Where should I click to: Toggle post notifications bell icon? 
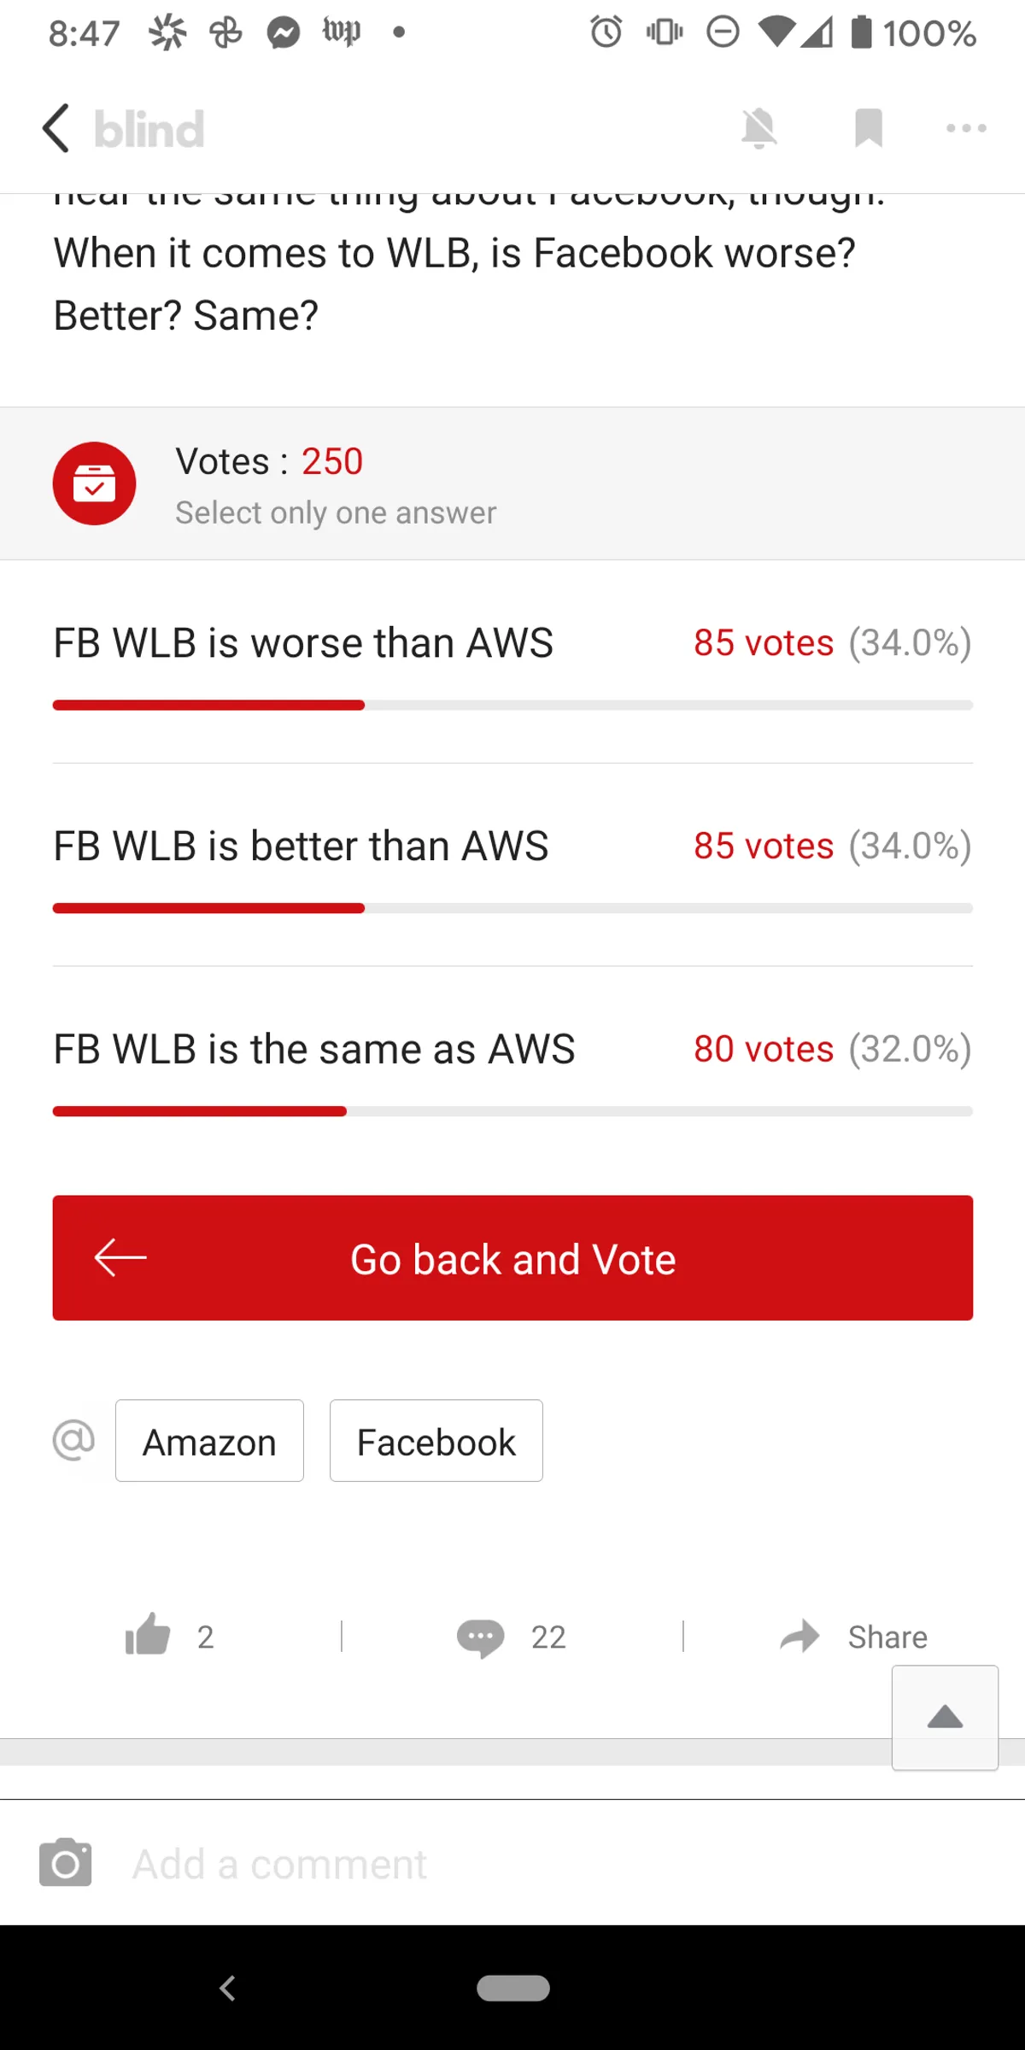coord(758,129)
